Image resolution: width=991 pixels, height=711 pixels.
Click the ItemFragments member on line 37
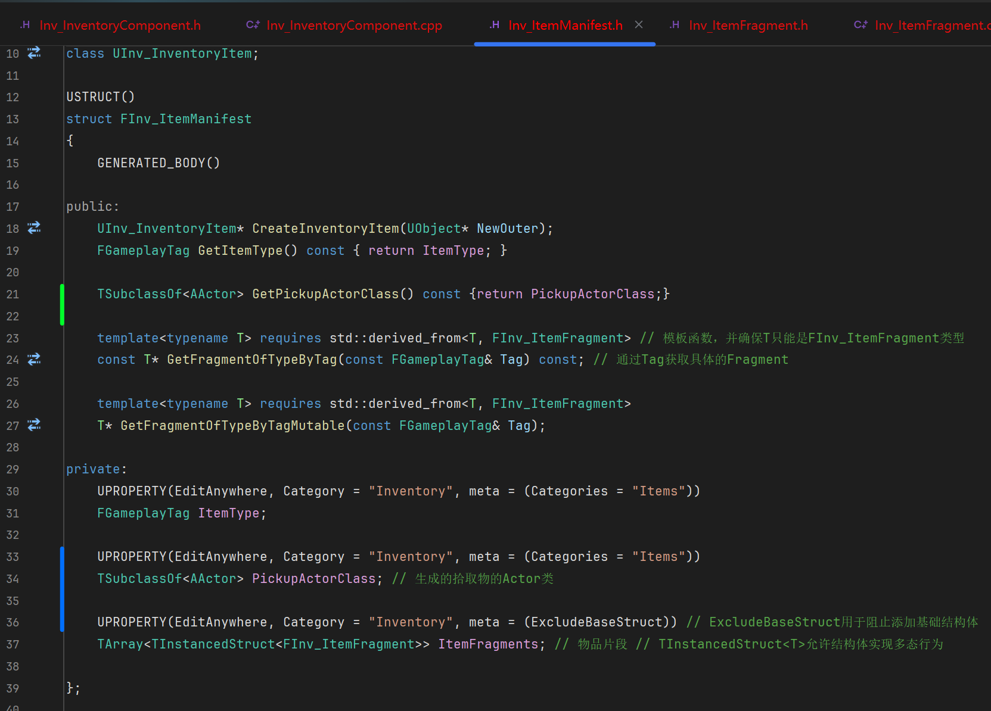(489, 644)
